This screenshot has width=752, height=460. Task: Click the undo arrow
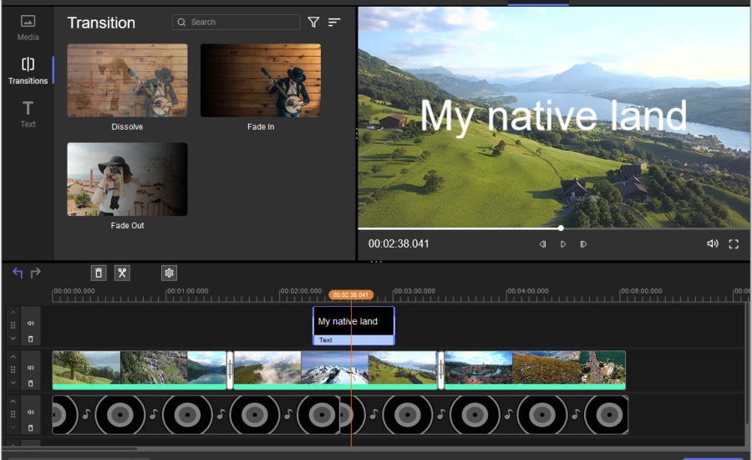click(x=18, y=273)
